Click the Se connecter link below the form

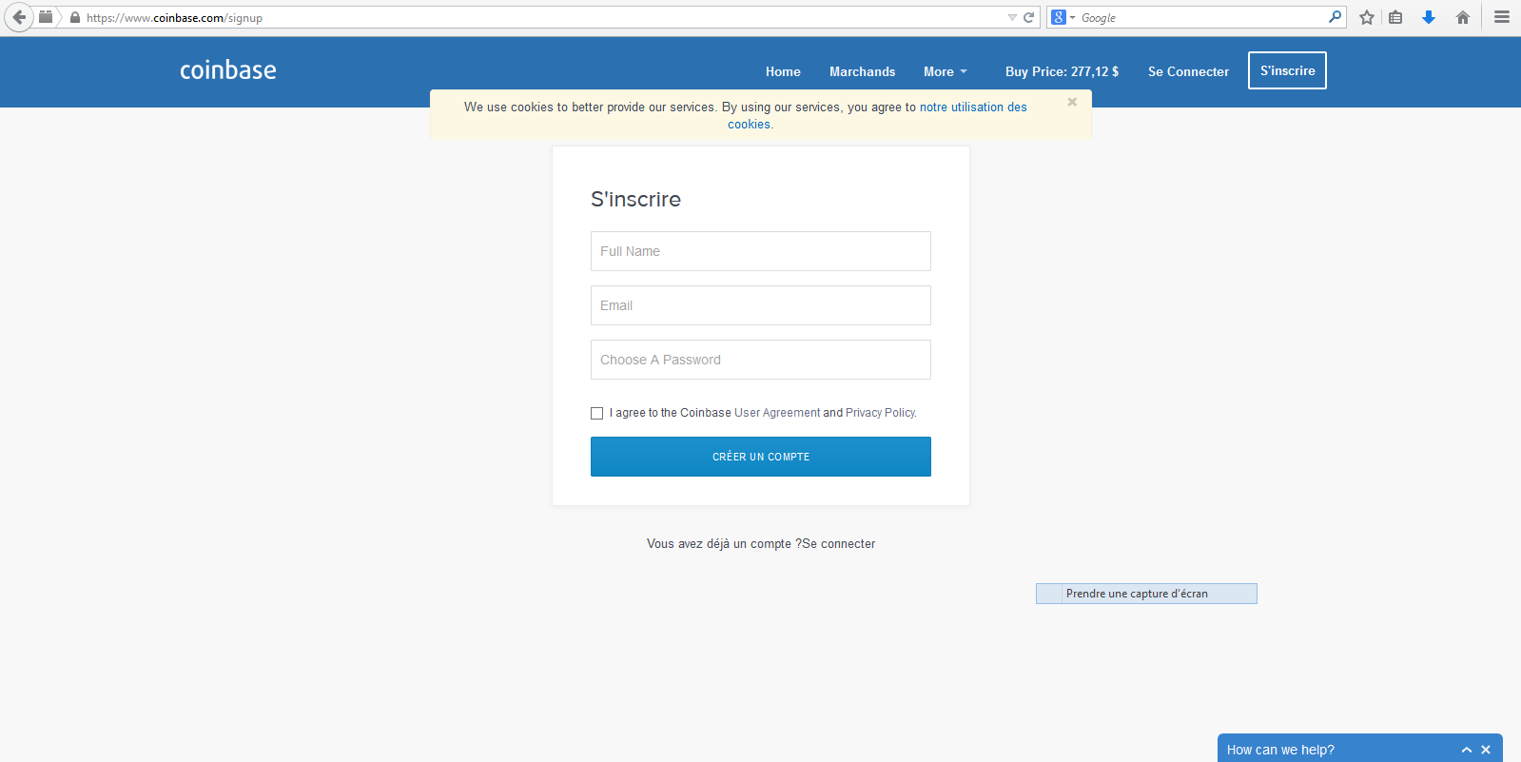point(839,544)
